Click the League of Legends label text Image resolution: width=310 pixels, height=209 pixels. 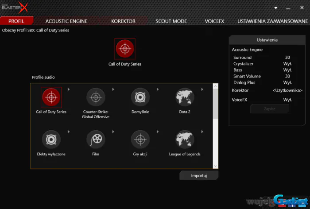(x=185, y=154)
